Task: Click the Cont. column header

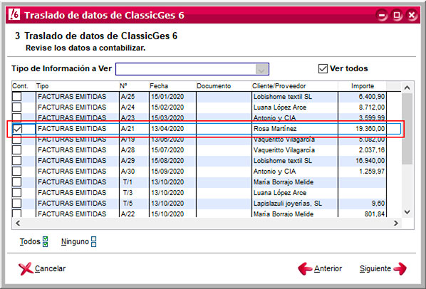Action: pyautogui.click(x=24, y=86)
